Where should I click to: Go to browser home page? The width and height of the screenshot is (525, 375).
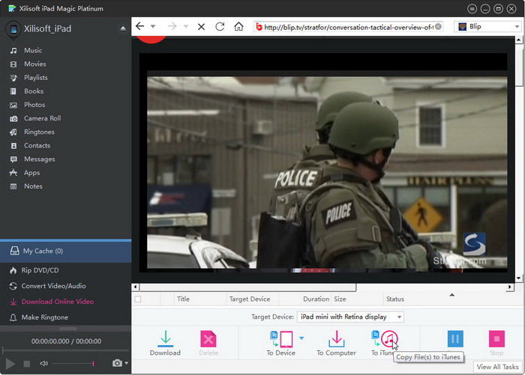coord(238,26)
